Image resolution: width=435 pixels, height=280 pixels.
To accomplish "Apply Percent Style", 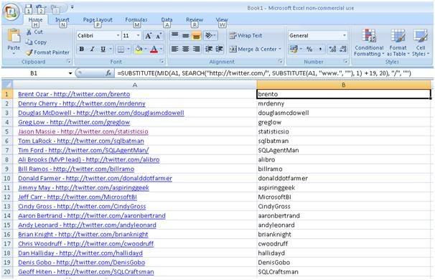I will 309,49.
